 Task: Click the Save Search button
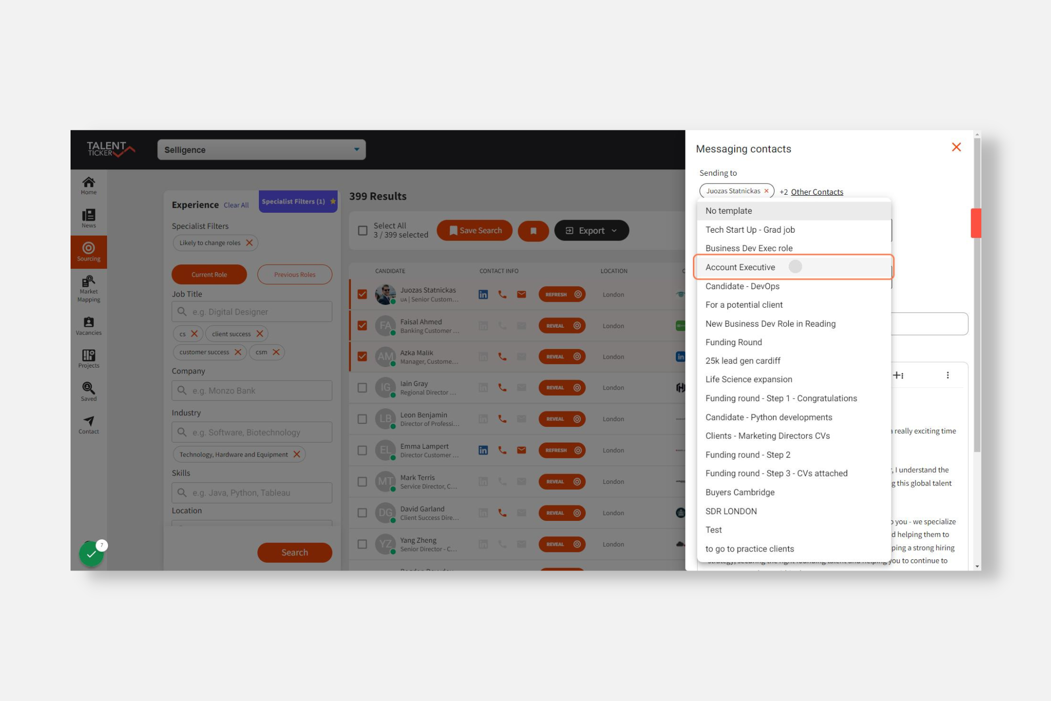pyautogui.click(x=474, y=231)
